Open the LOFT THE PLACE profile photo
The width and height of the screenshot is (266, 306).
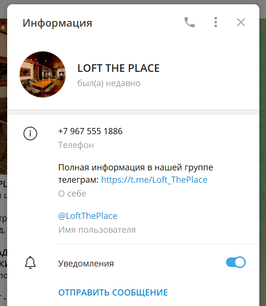(42, 74)
